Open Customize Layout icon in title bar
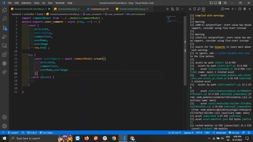This screenshot has width=253, height=142. 225,3
